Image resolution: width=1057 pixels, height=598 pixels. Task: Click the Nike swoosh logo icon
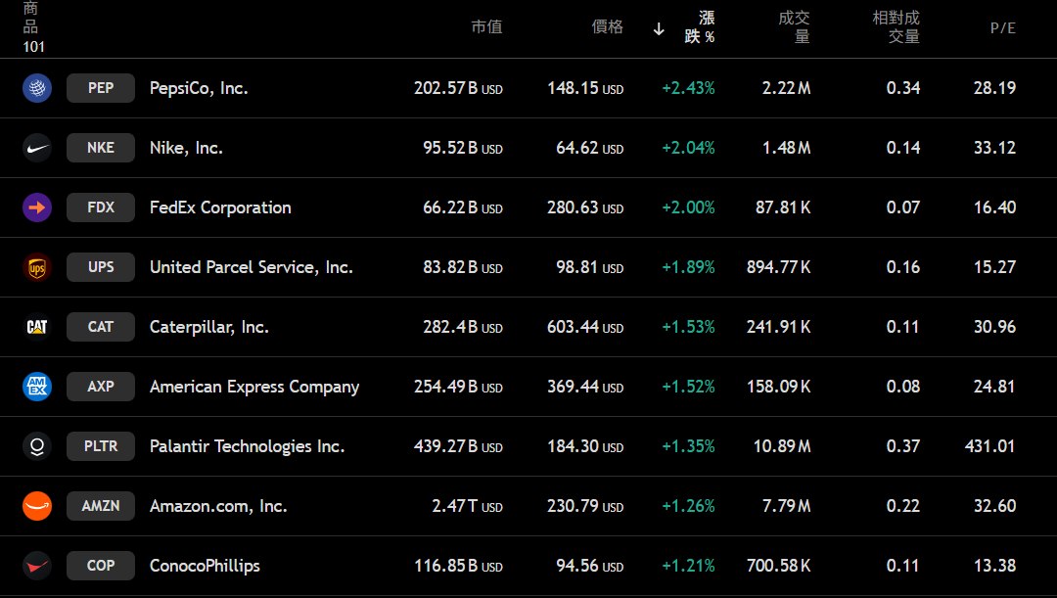tap(37, 148)
